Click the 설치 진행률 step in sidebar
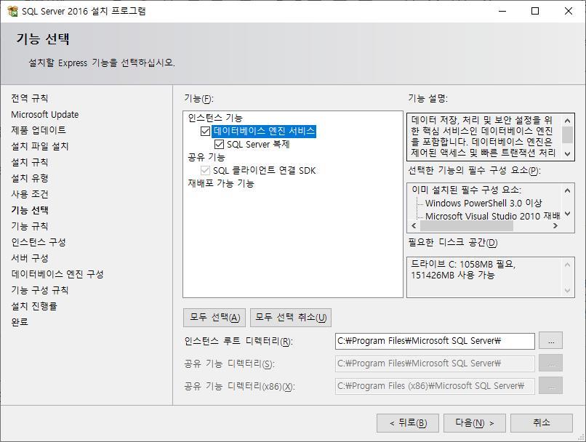This screenshot has width=586, height=442. tap(34, 306)
